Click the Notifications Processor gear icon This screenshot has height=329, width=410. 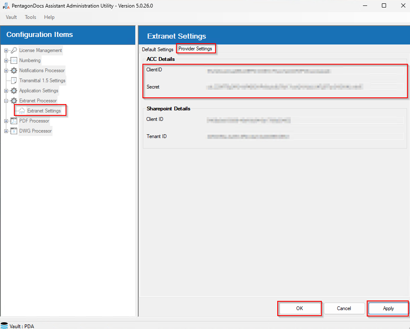click(x=14, y=70)
